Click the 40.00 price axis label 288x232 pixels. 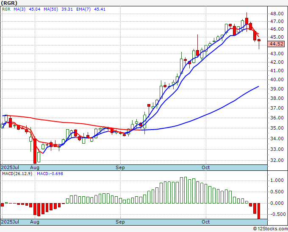(x=277, y=80)
